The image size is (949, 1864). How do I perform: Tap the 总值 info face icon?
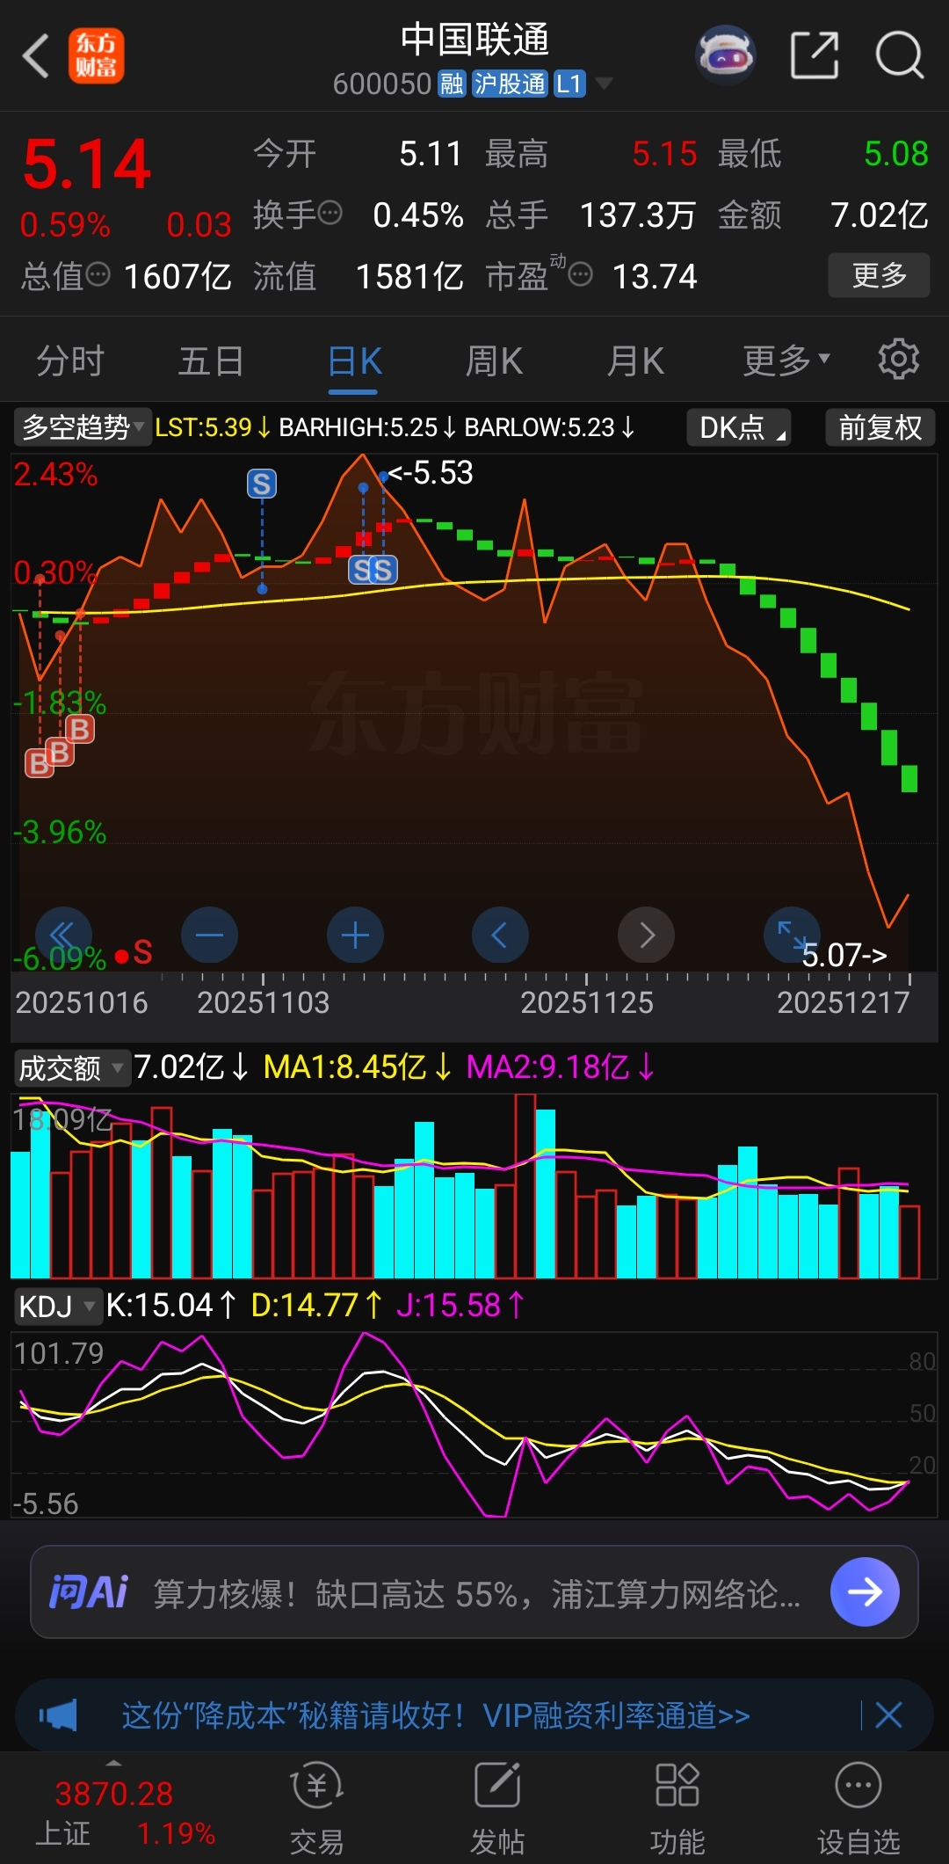(98, 274)
